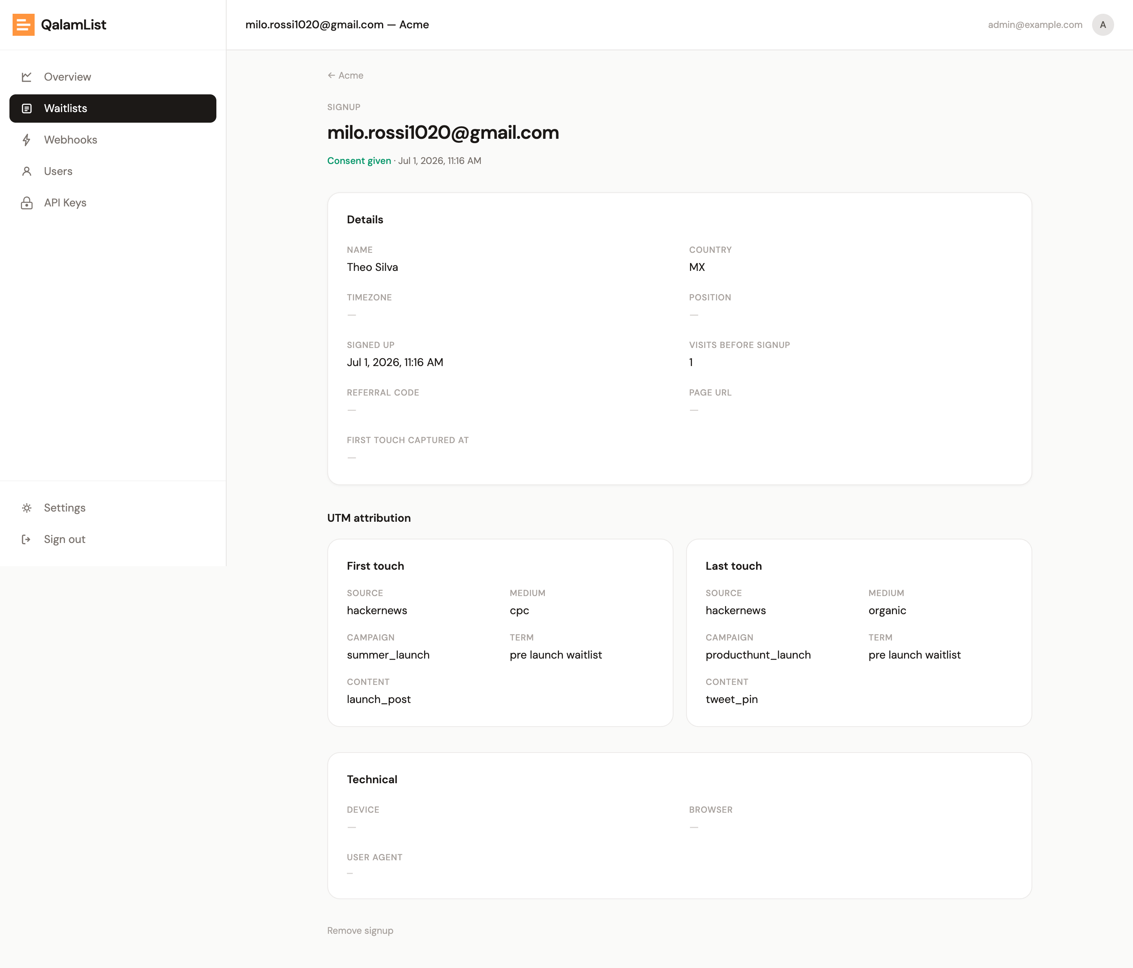This screenshot has width=1133, height=968.
Task: Open the Overview menu item
Action: [x=113, y=77]
